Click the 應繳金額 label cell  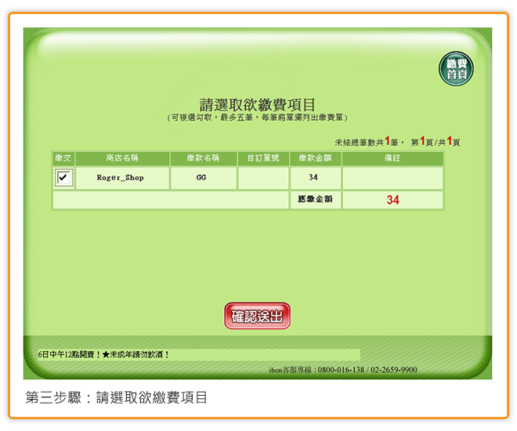point(316,200)
